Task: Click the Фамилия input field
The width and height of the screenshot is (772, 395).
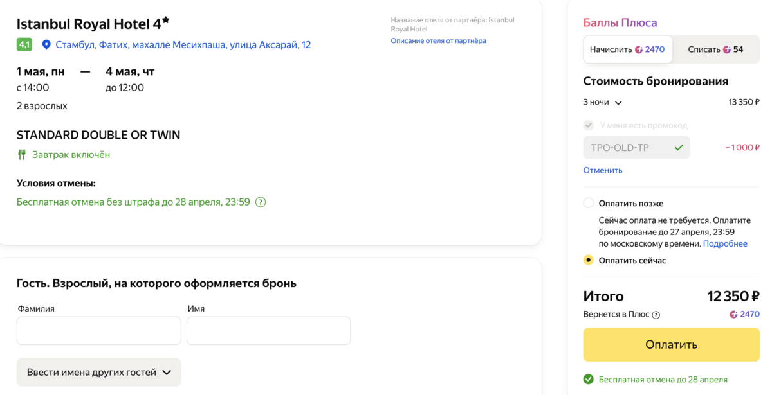Action: [x=99, y=331]
